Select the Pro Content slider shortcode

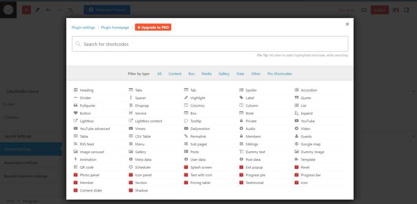tap(88, 190)
